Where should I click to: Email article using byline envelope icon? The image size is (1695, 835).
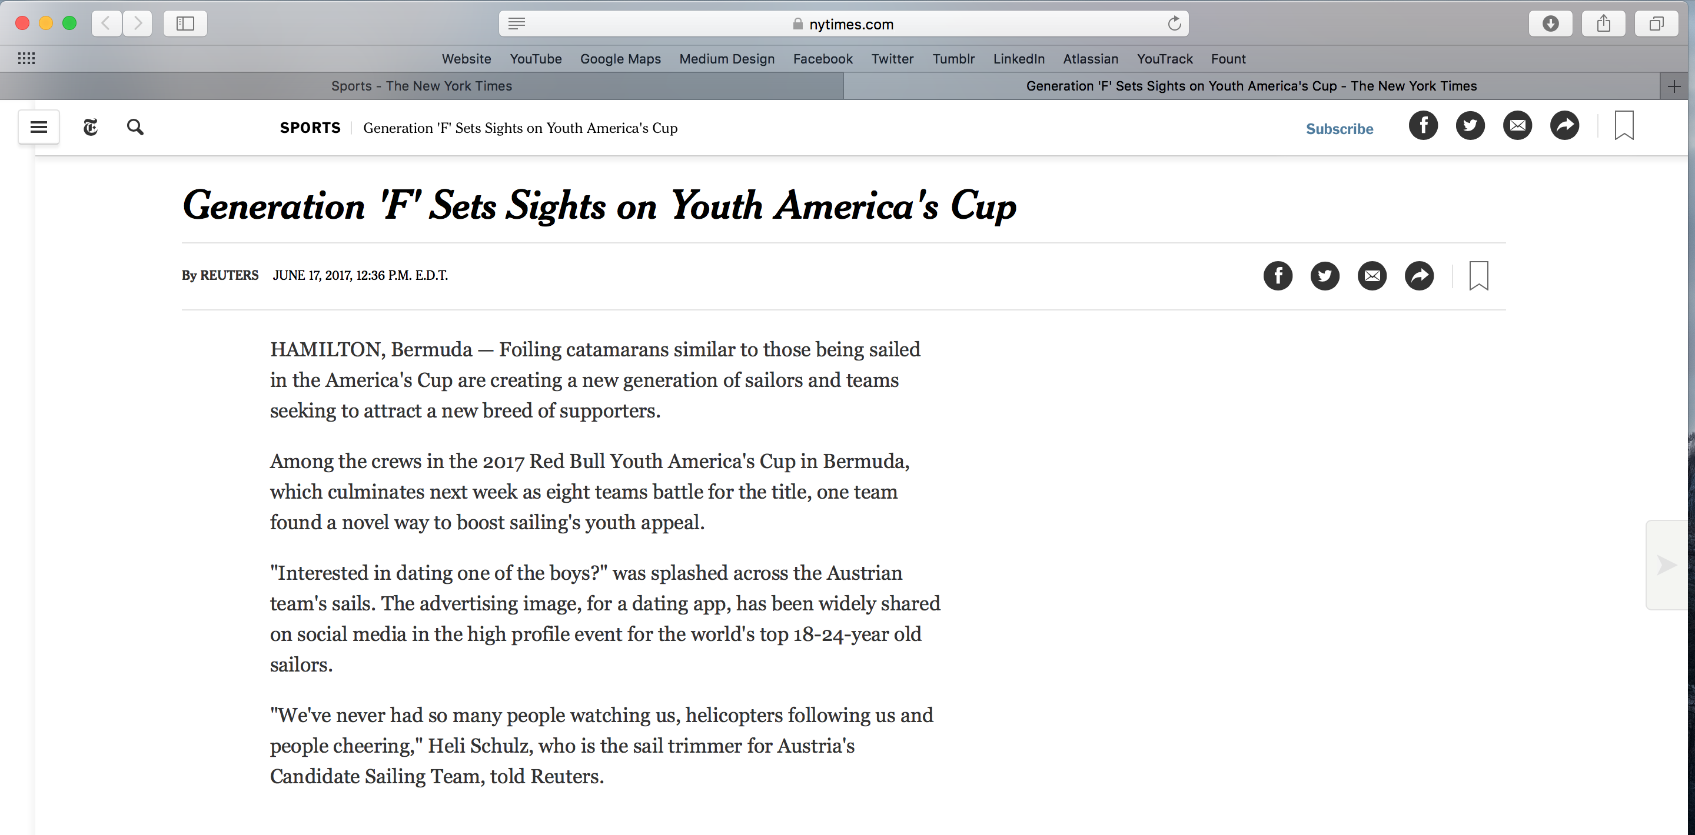[x=1372, y=275]
